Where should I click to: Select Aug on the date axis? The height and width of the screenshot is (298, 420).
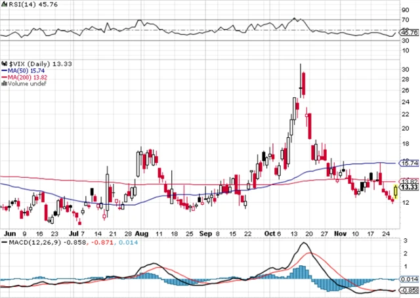(x=142, y=232)
